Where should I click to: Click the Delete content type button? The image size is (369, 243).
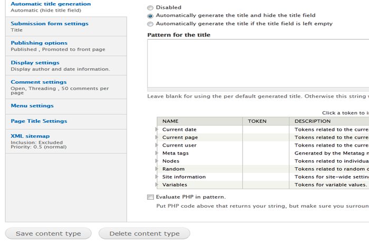(x=144, y=234)
